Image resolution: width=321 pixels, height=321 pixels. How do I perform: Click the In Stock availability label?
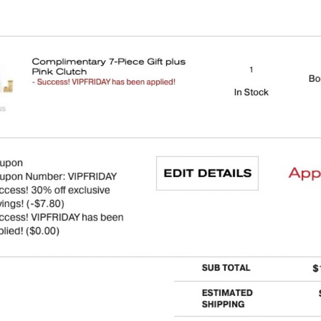pos(251,92)
